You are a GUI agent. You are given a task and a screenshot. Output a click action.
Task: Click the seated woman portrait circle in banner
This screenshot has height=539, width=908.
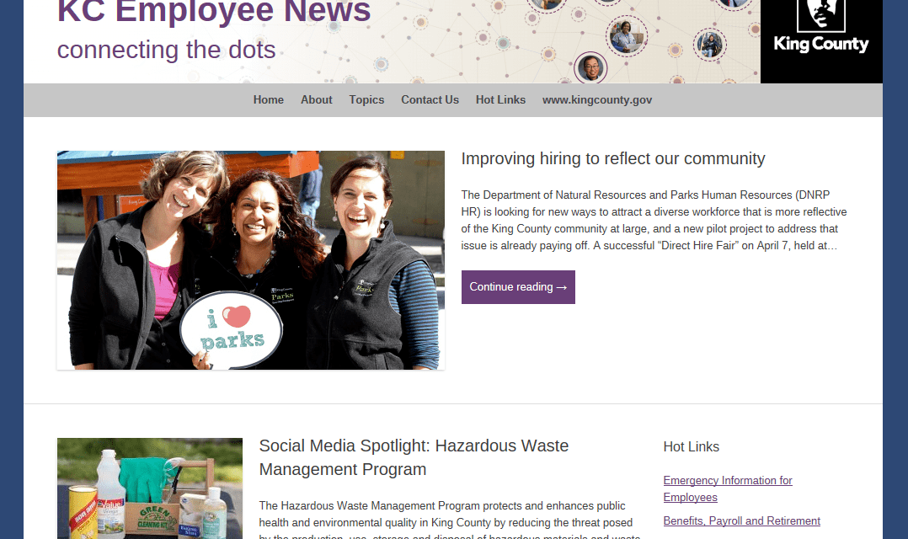(626, 36)
